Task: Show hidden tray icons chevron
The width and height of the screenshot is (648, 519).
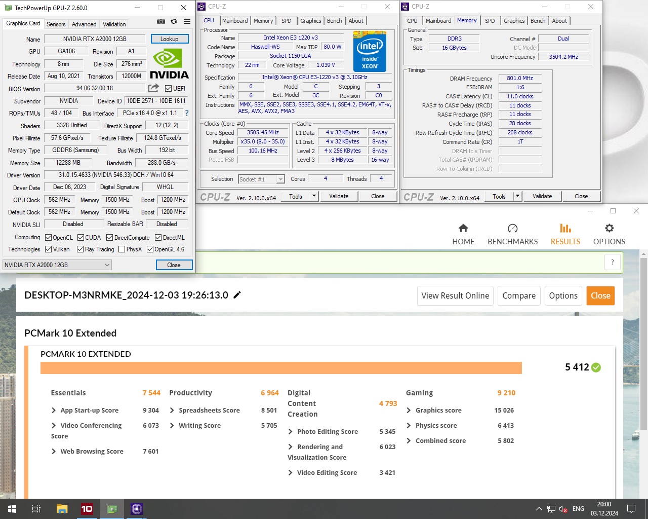Action: (539, 509)
